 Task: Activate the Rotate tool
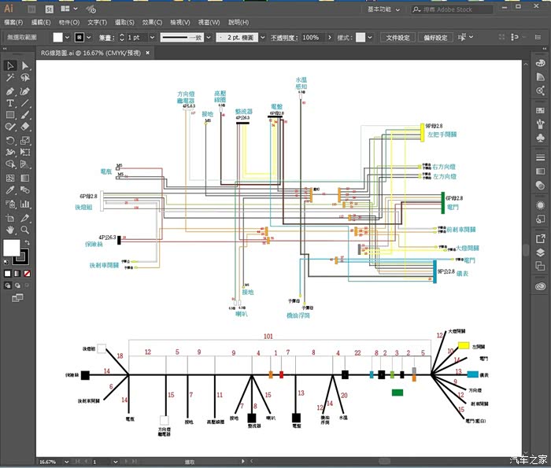(10, 141)
